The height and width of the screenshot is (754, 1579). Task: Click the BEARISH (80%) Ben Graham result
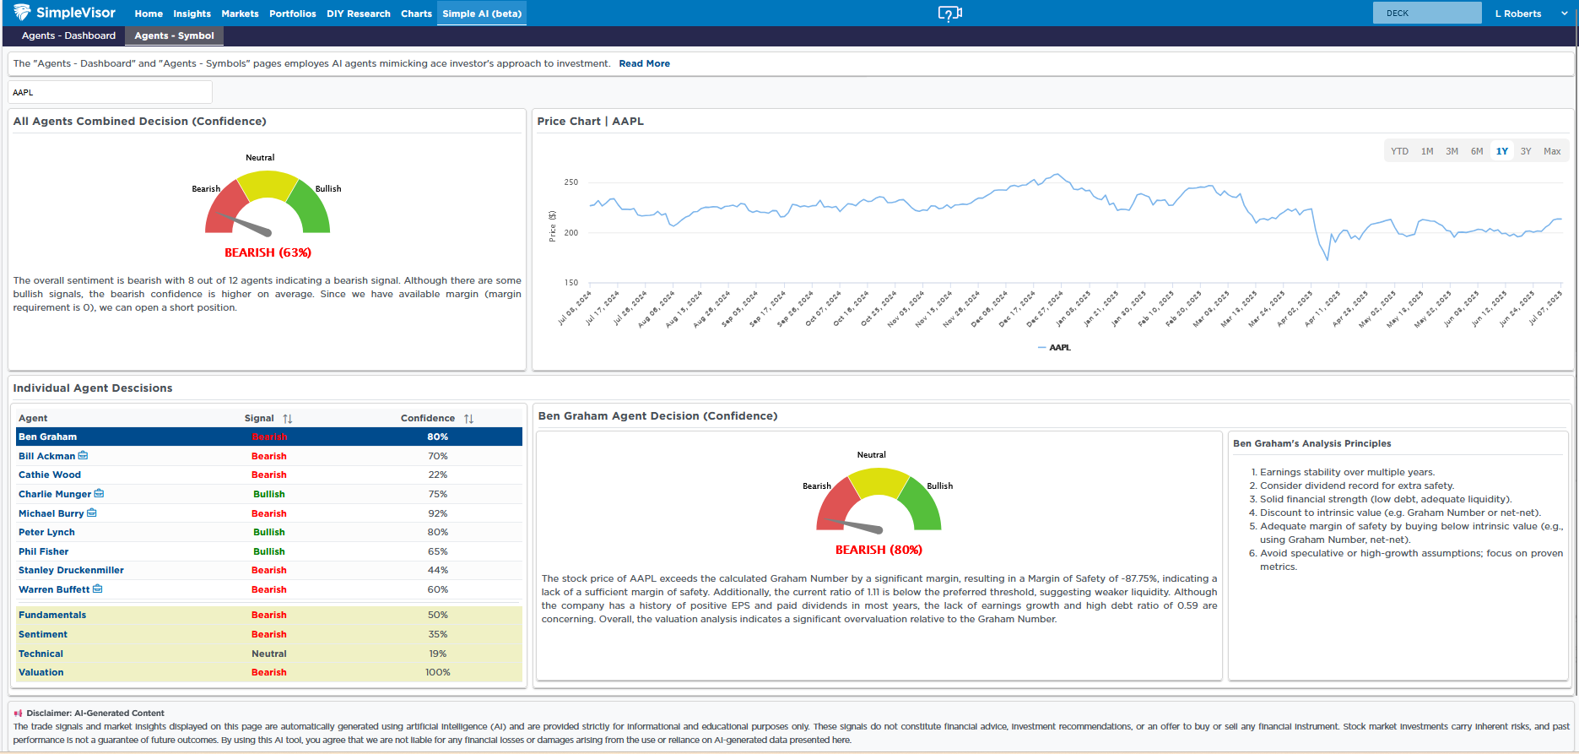point(879,550)
